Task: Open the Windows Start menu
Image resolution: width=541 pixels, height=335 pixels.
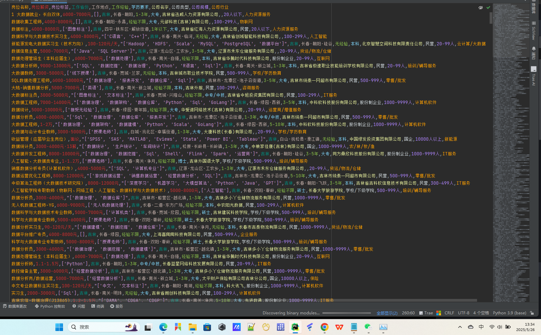Action: tap(59, 327)
